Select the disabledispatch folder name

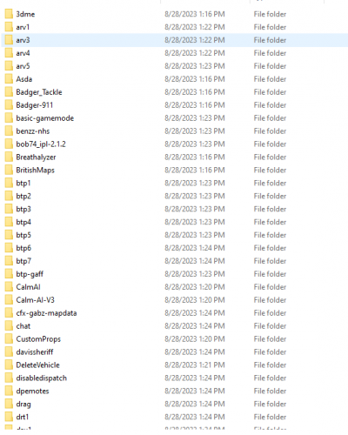[42, 378]
